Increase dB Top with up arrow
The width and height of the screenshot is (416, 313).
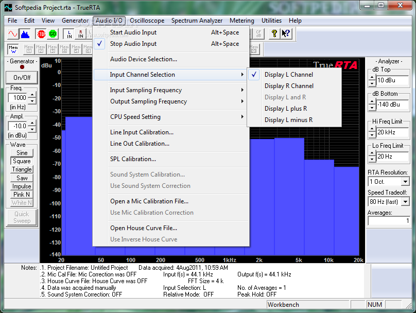pos(372,78)
